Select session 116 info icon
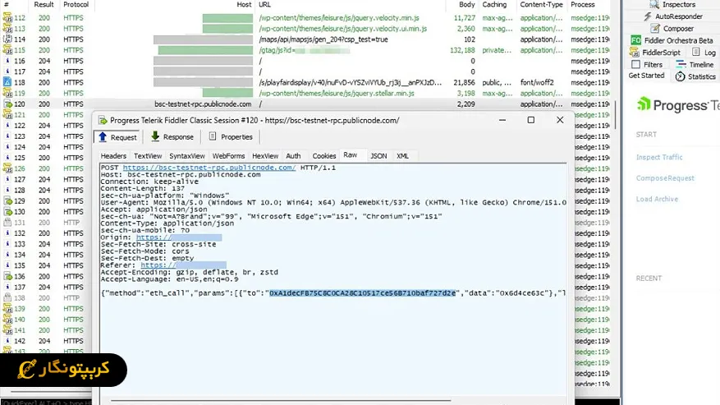 7,61
